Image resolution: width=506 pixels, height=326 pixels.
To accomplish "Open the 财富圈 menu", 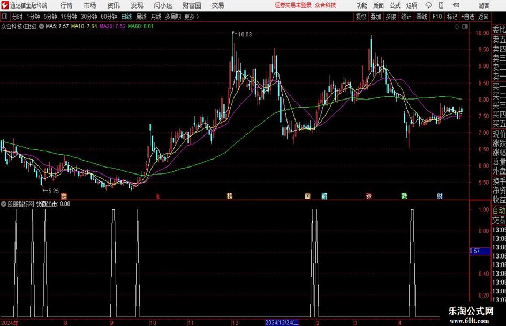I will point(192,5).
